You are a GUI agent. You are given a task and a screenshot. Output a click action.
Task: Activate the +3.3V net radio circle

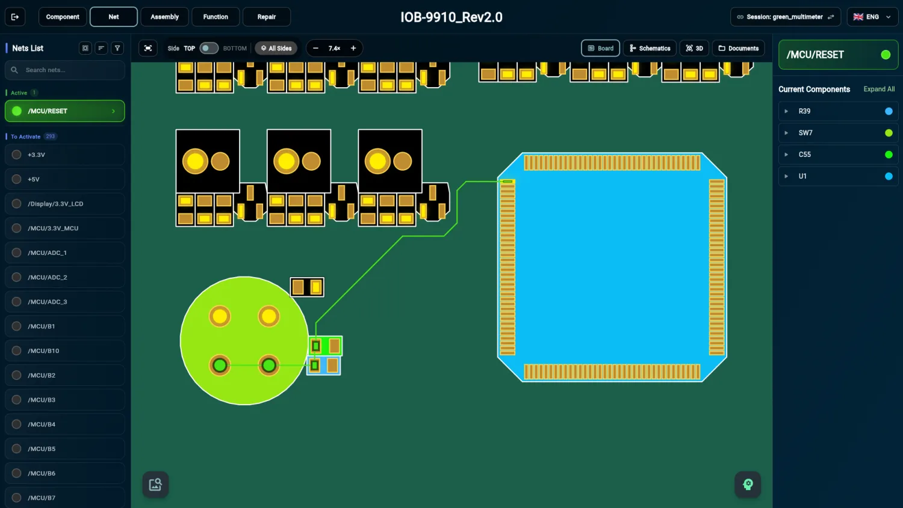click(x=17, y=155)
